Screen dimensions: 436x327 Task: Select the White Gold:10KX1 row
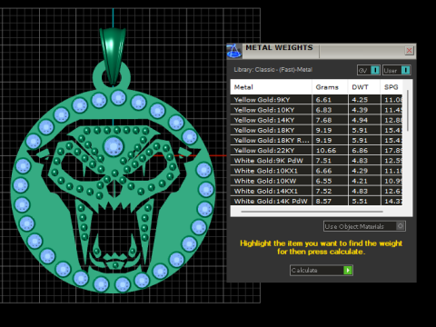tap(316, 171)
